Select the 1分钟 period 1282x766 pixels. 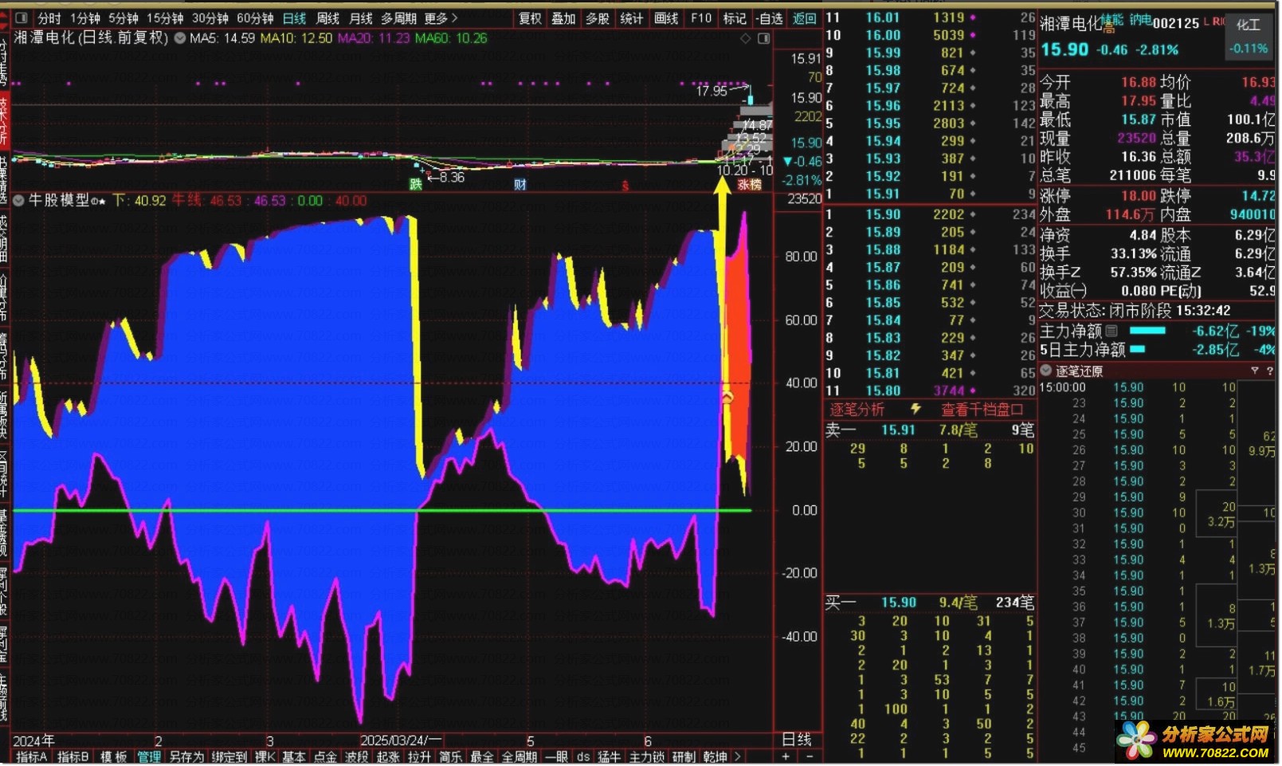coord(84,18)
